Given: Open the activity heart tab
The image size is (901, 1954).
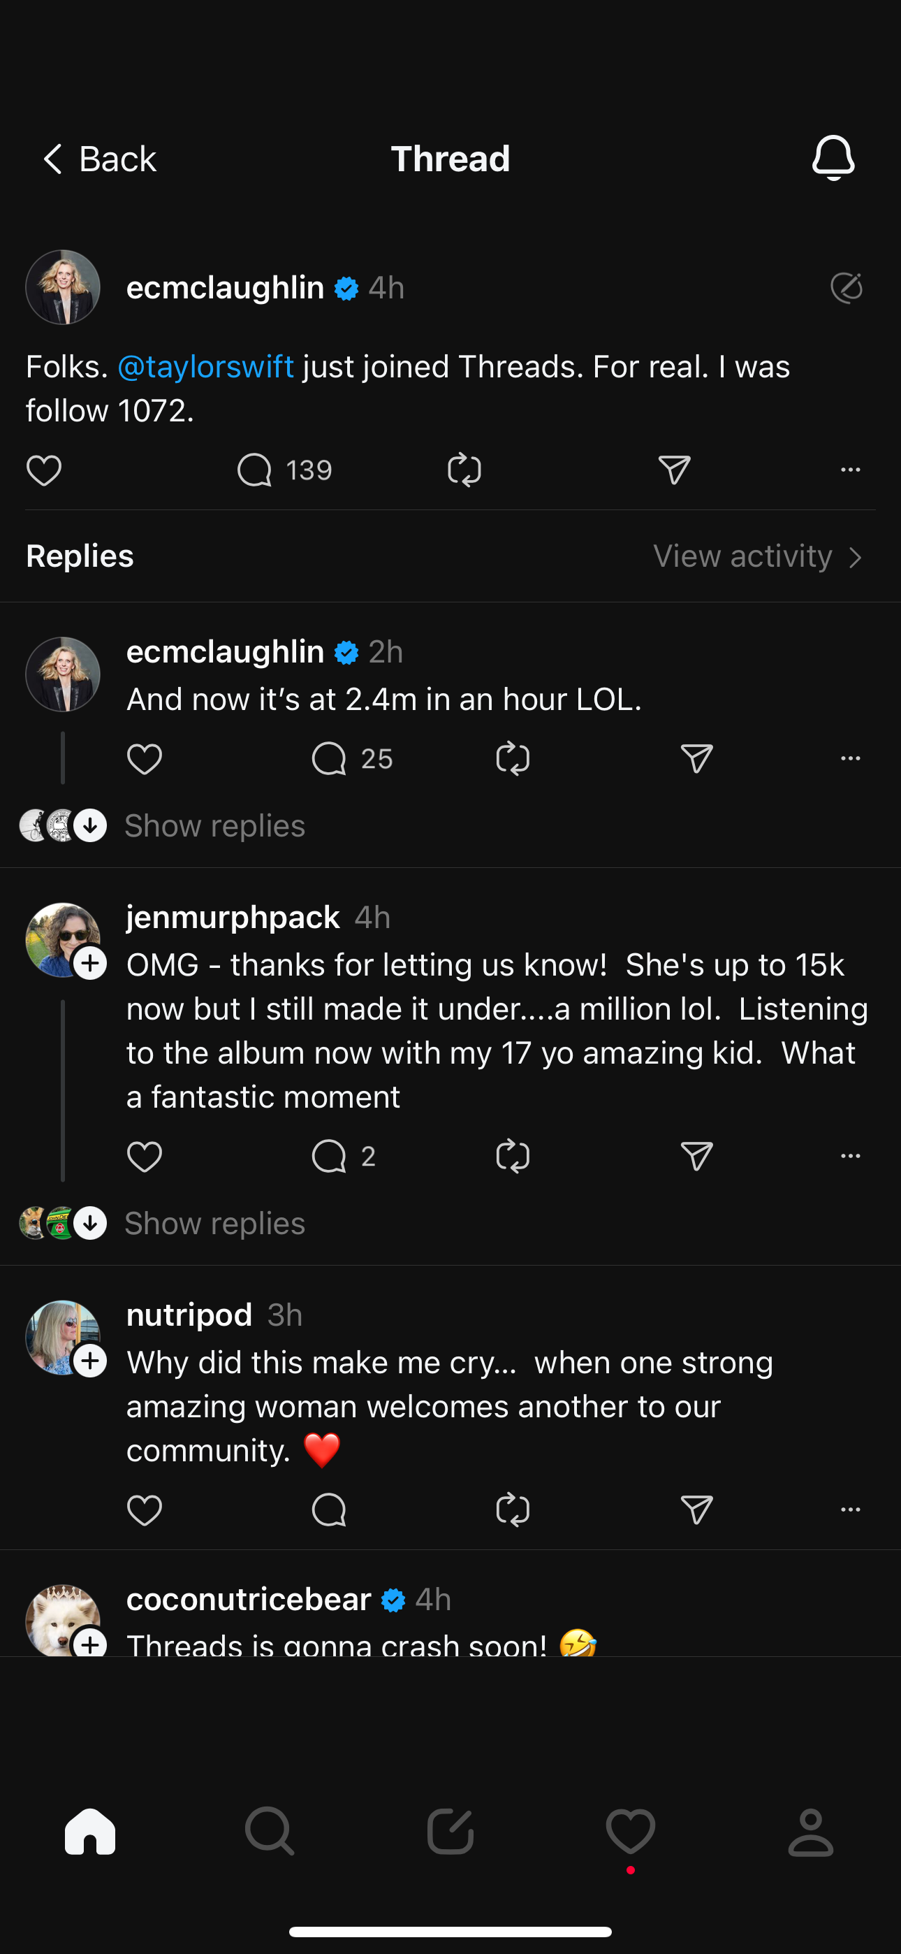Looking at the screenshot, I should click(630, 1831).
